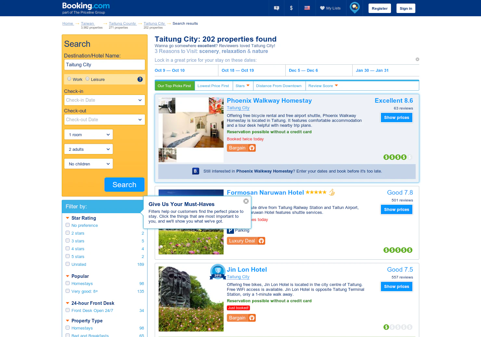Open the Review Score sort menu
The width and height of the screenshot is (481, 337).
323,86
